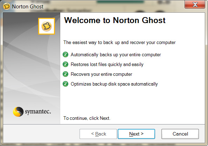Click the text 'Restores lost files quickly and easily'
Image resolution: width=208 pixels, height=146 pixels.
107,65
